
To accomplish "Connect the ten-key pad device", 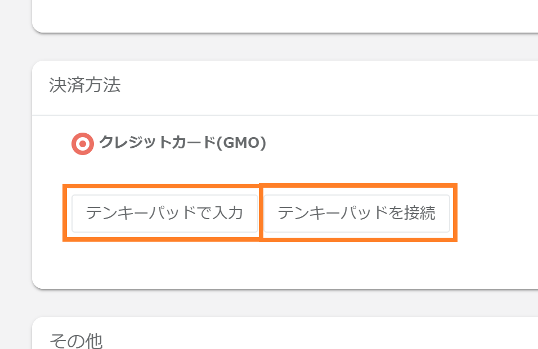I will tap(357, 213).
